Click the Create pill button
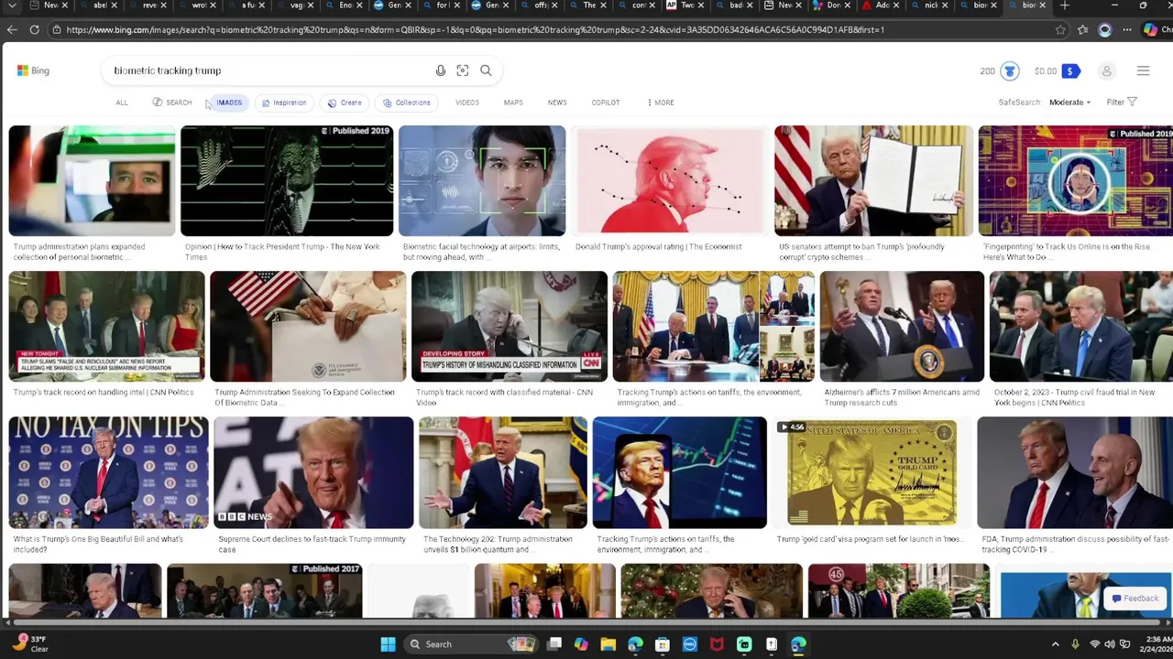 point(345,103)
